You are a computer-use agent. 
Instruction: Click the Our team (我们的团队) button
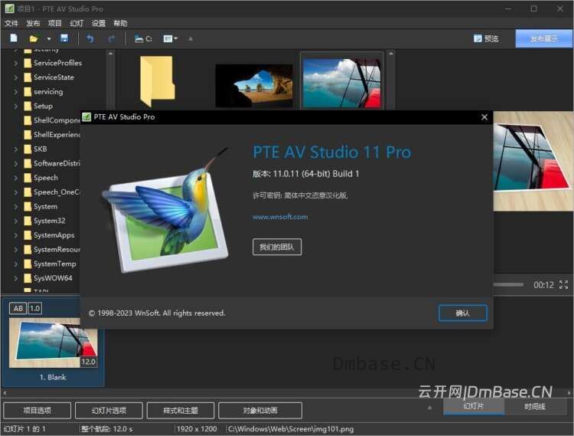pos(277,247)
